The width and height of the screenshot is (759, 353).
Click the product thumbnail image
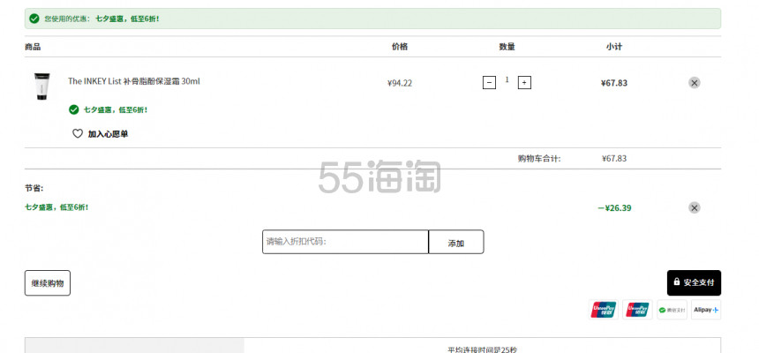pos(41,86)
